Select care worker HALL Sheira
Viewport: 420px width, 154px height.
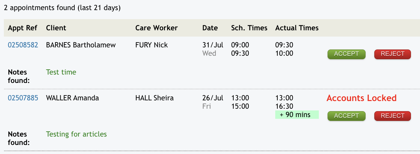154,98
